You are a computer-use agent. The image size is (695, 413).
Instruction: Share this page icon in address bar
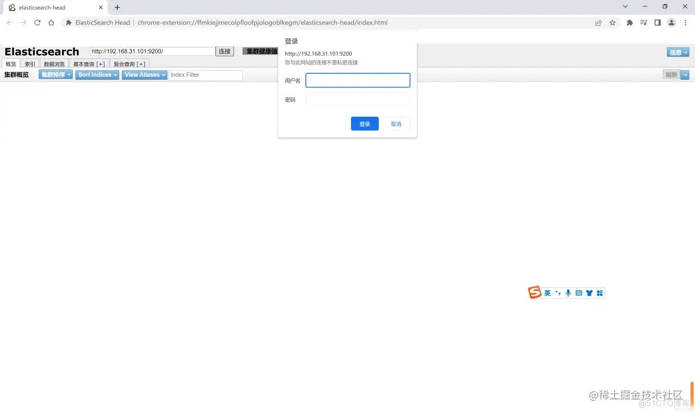click(598, 23)
